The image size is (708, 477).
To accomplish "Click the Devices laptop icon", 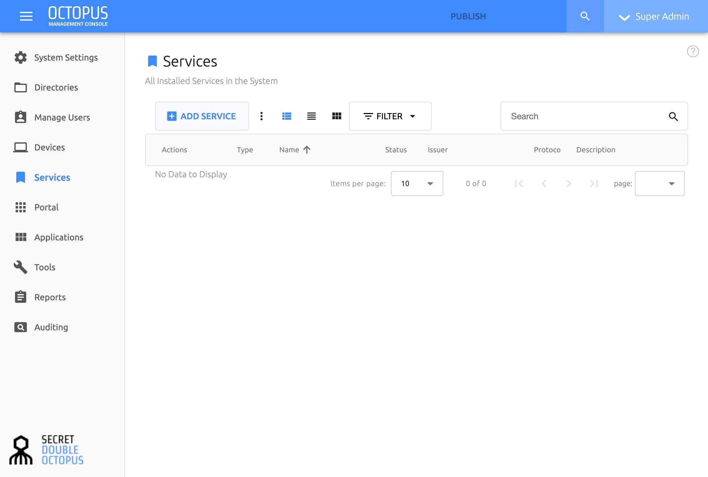I will coord(21,147).
